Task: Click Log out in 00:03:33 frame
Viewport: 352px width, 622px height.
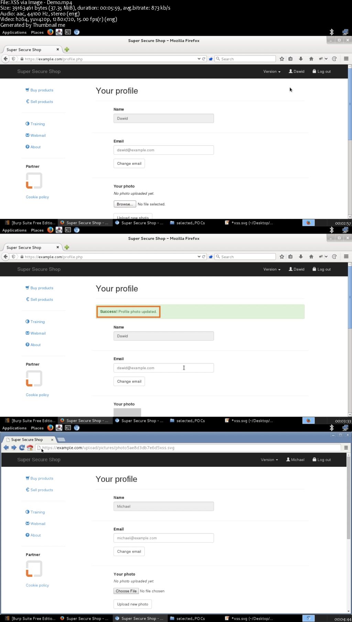Action: tap(321, 269)
